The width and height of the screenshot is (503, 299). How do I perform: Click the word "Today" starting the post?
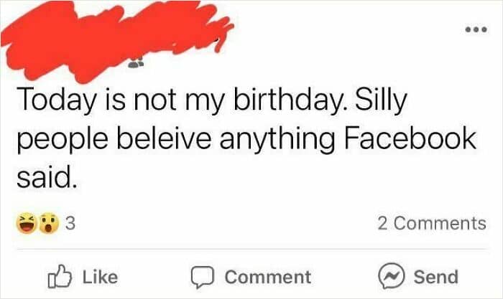[x=55, y=103]
